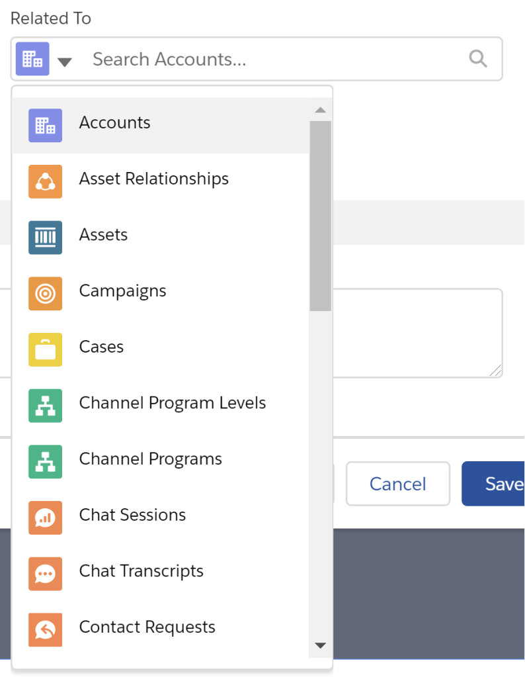Click the Contact Requests icon
This screenshot has width=525, height=677.
[45, 629]
